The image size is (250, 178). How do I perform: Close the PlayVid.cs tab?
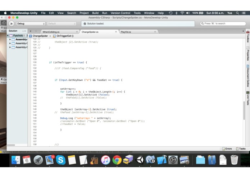coord(155,32)
